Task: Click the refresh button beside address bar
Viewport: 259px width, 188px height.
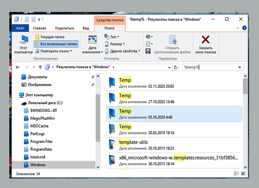Action: click(176, 67)
